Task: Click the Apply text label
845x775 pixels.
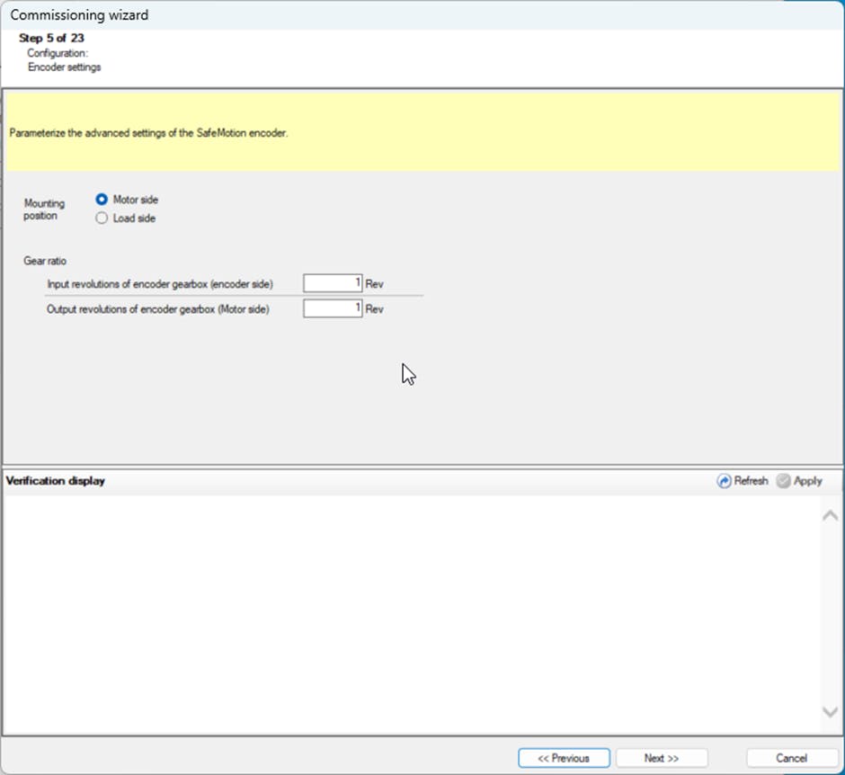Action: click(x=807, y=481)
